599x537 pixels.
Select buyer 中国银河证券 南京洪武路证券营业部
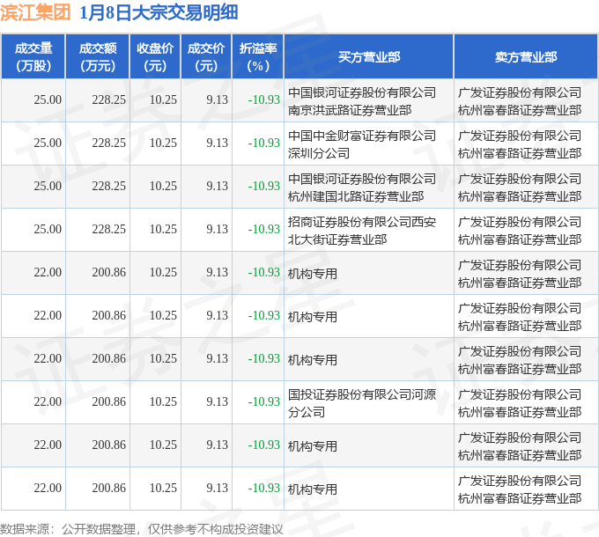361,101
